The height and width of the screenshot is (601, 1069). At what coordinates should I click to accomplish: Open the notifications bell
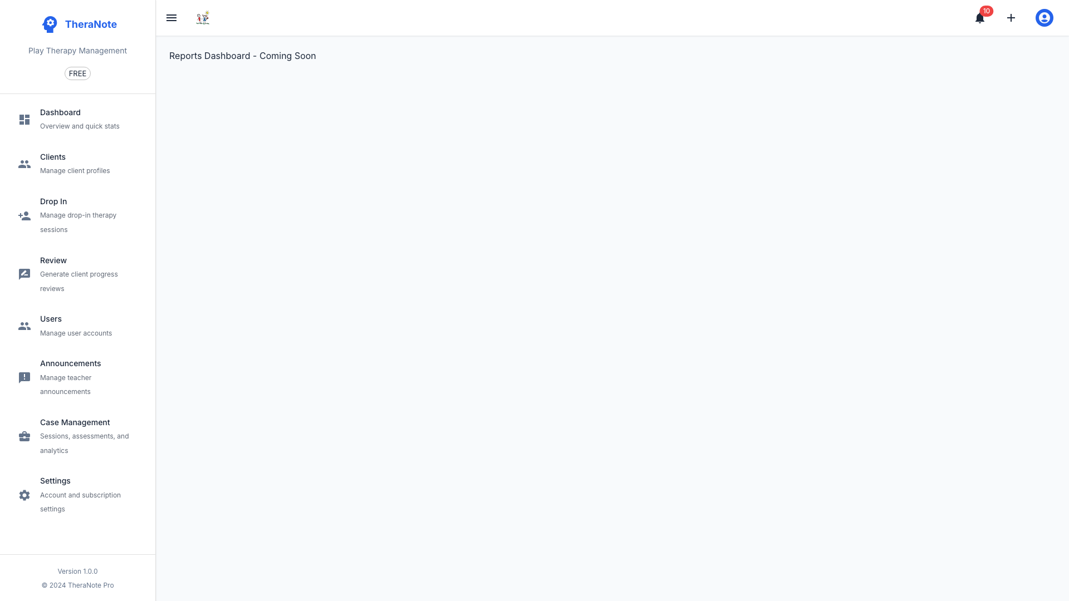tap(979, 18)
